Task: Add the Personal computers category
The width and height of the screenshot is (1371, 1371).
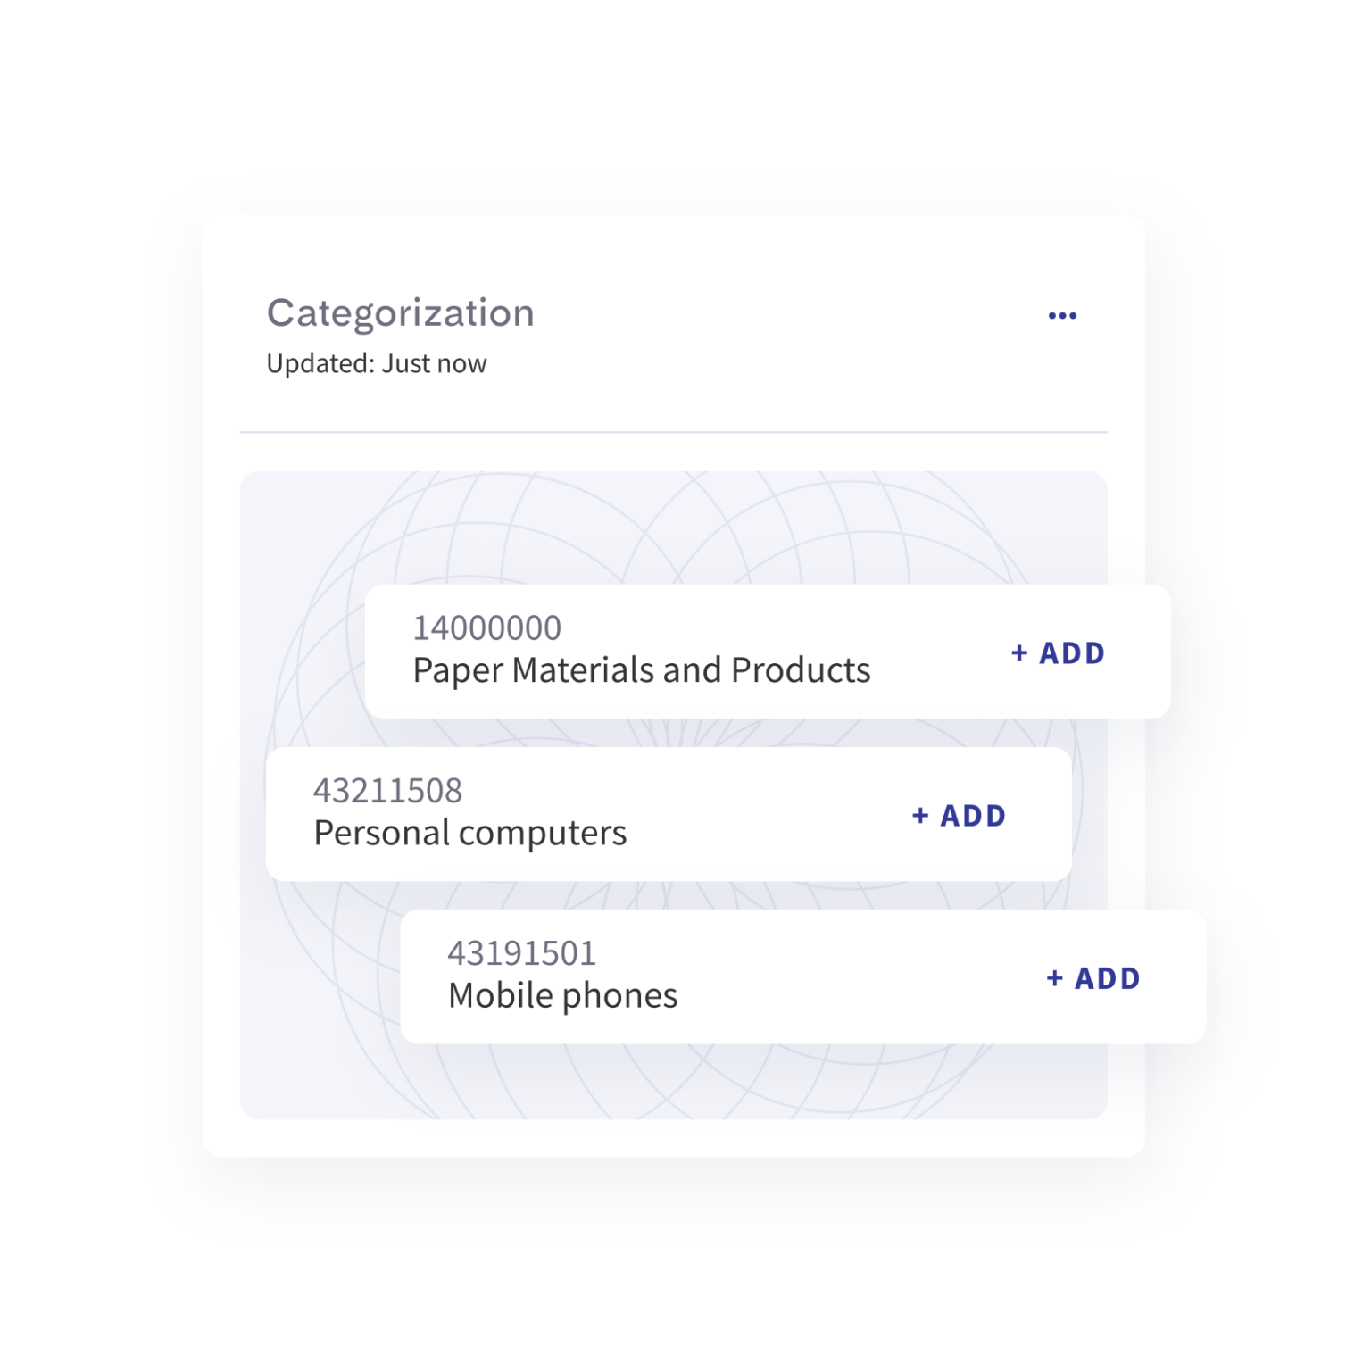Action: (960, 816)
